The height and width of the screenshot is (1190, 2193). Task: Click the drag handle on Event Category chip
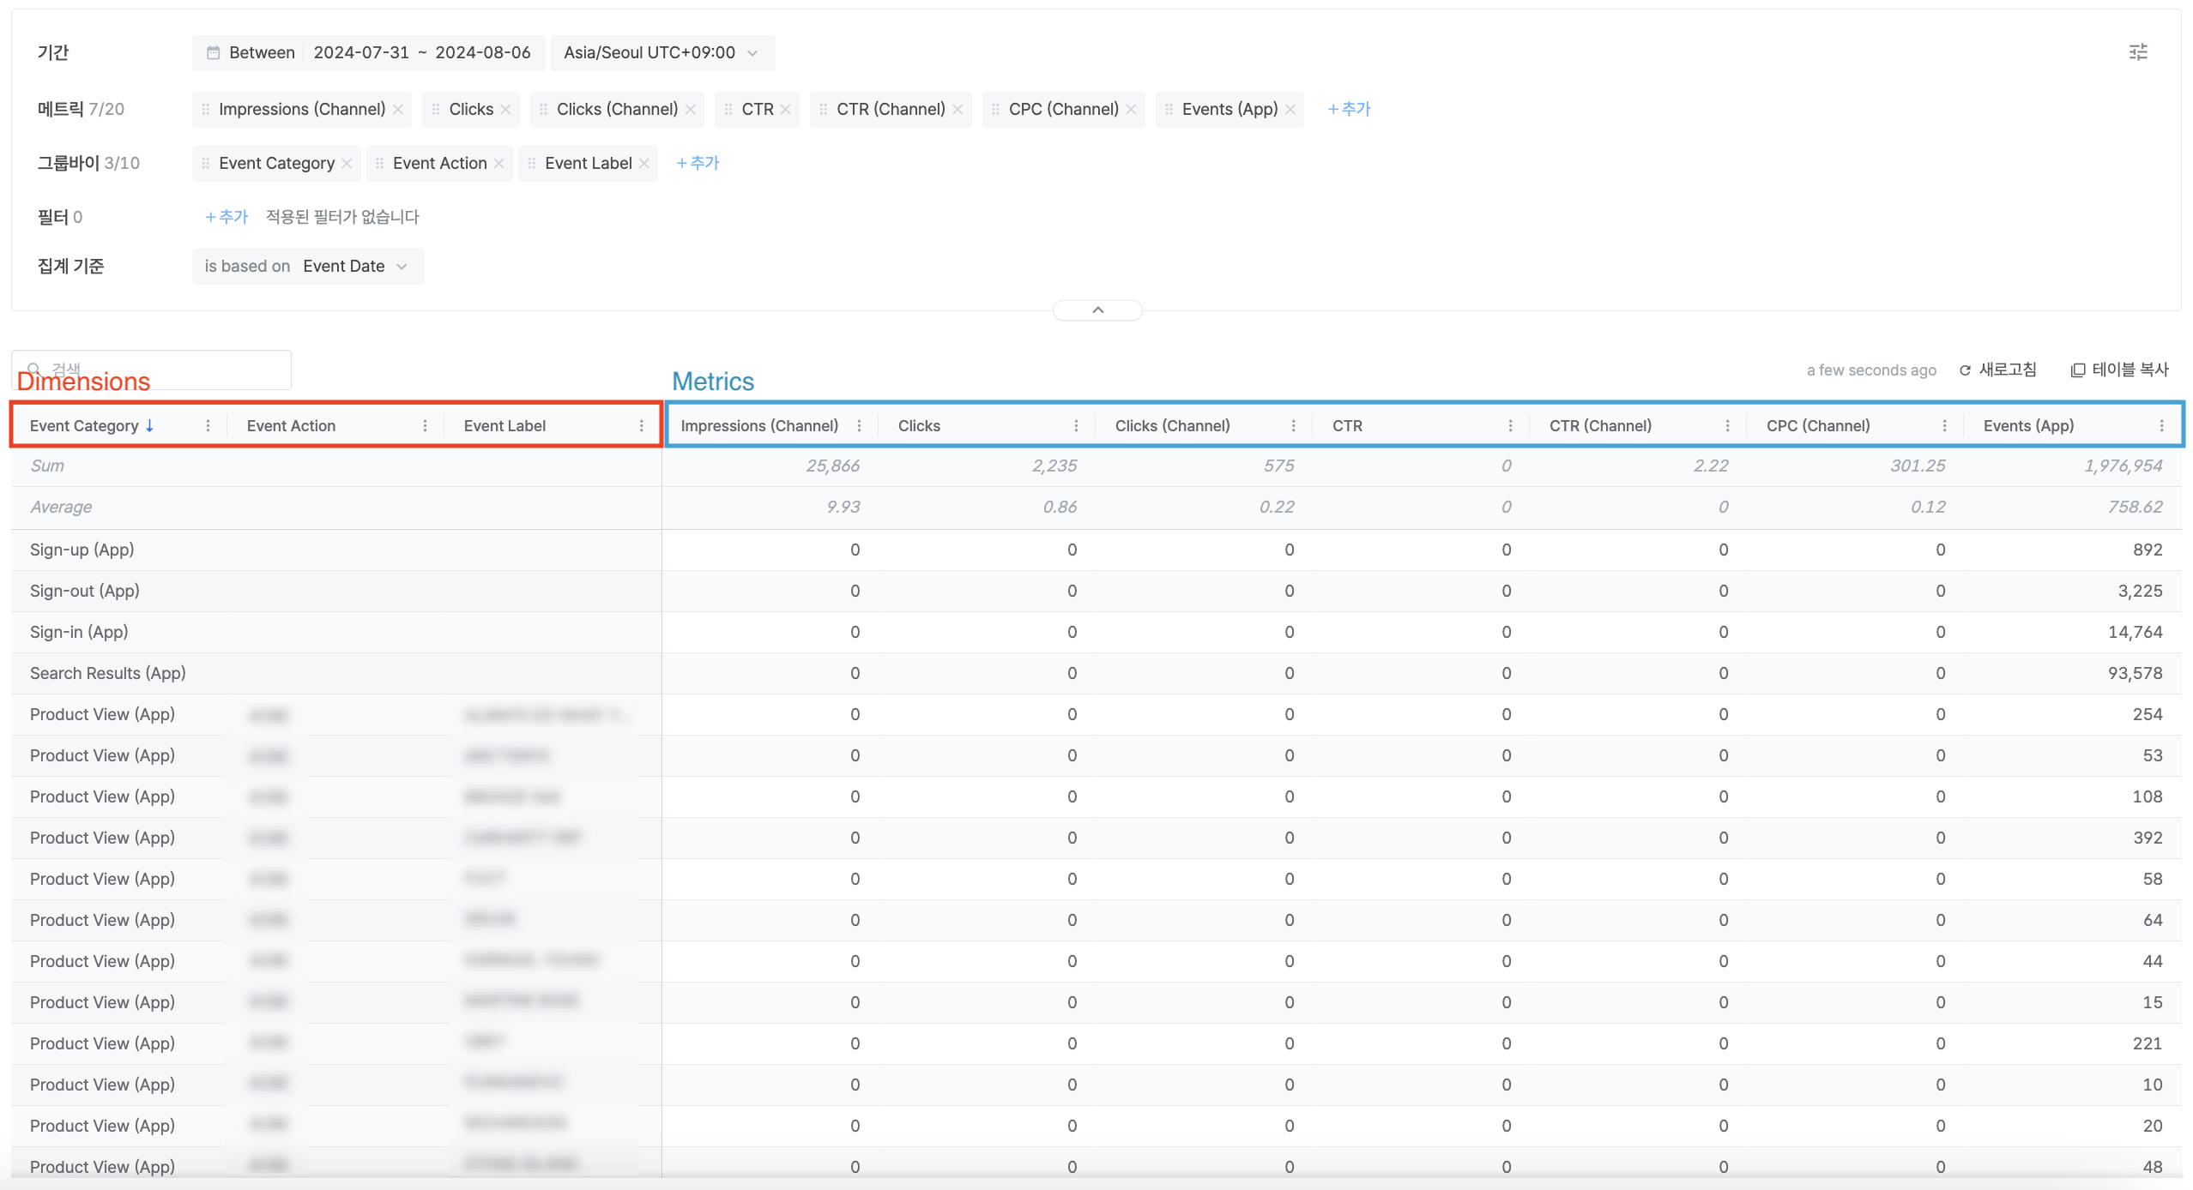click(x=206, y=164)
